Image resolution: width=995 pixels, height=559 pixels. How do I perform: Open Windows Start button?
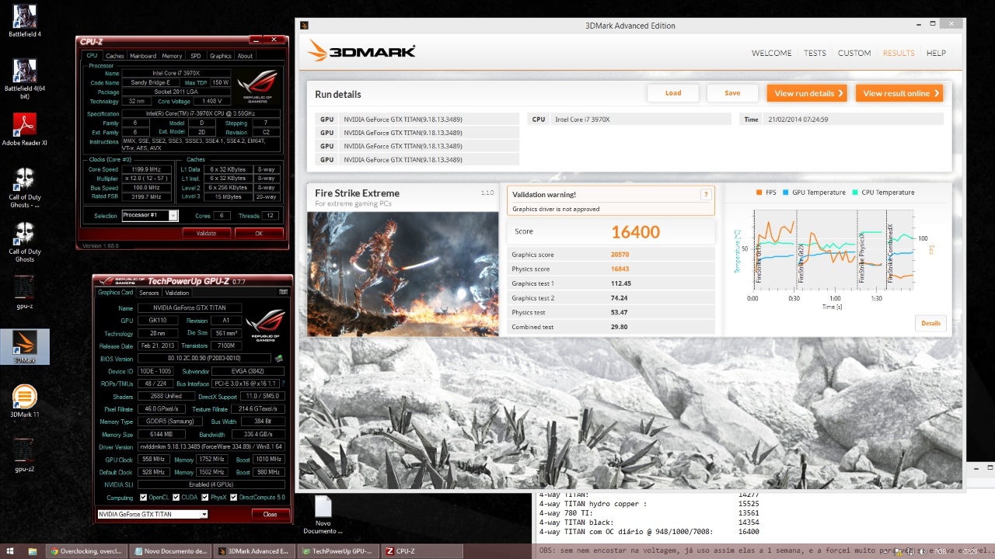(x=11, y=551)
